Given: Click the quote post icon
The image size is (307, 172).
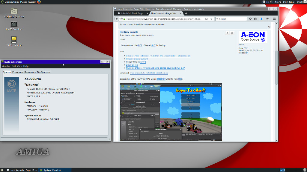Looking at the screenshot, I should pos(232,33).
